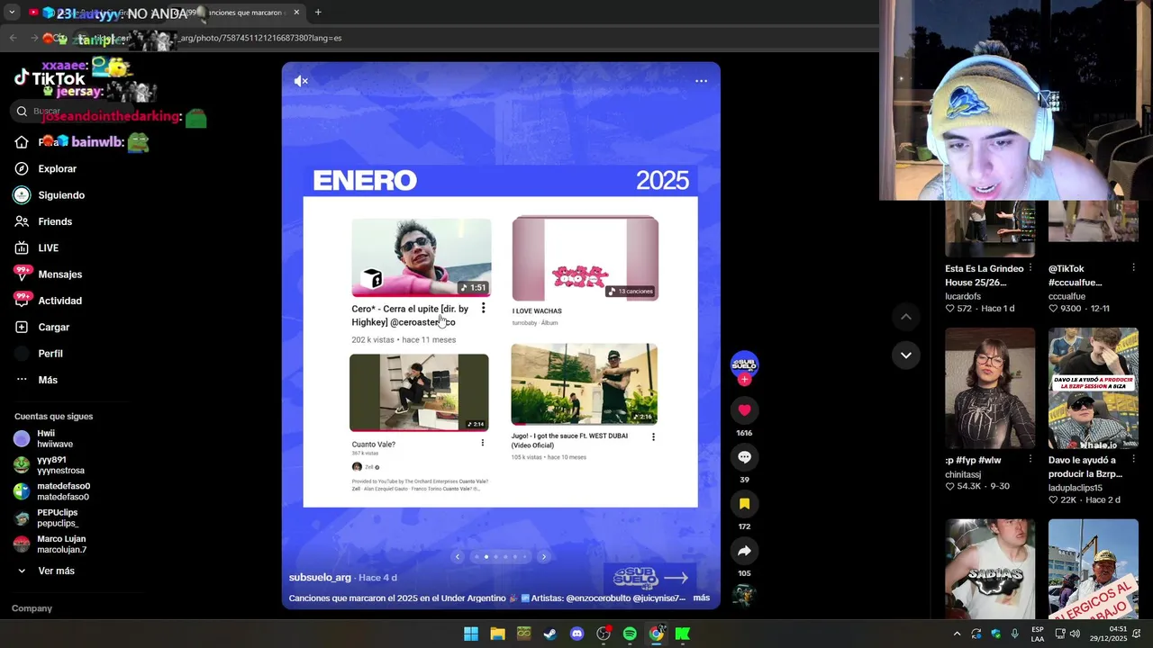Open the browser tab search dropdown
The height and width of the screenshot is (648, 1153).
point(12,13)
